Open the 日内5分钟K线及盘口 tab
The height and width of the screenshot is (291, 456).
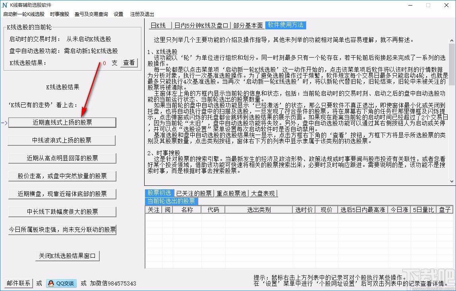coord(201,25)
